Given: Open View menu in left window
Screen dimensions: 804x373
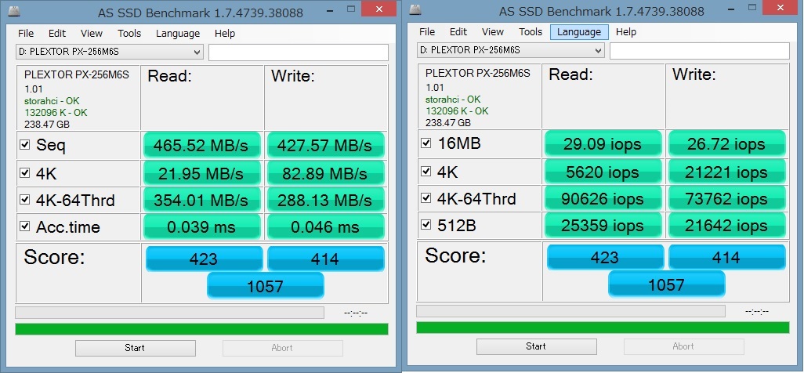Looking at the screenshot, I should (91, 34).
